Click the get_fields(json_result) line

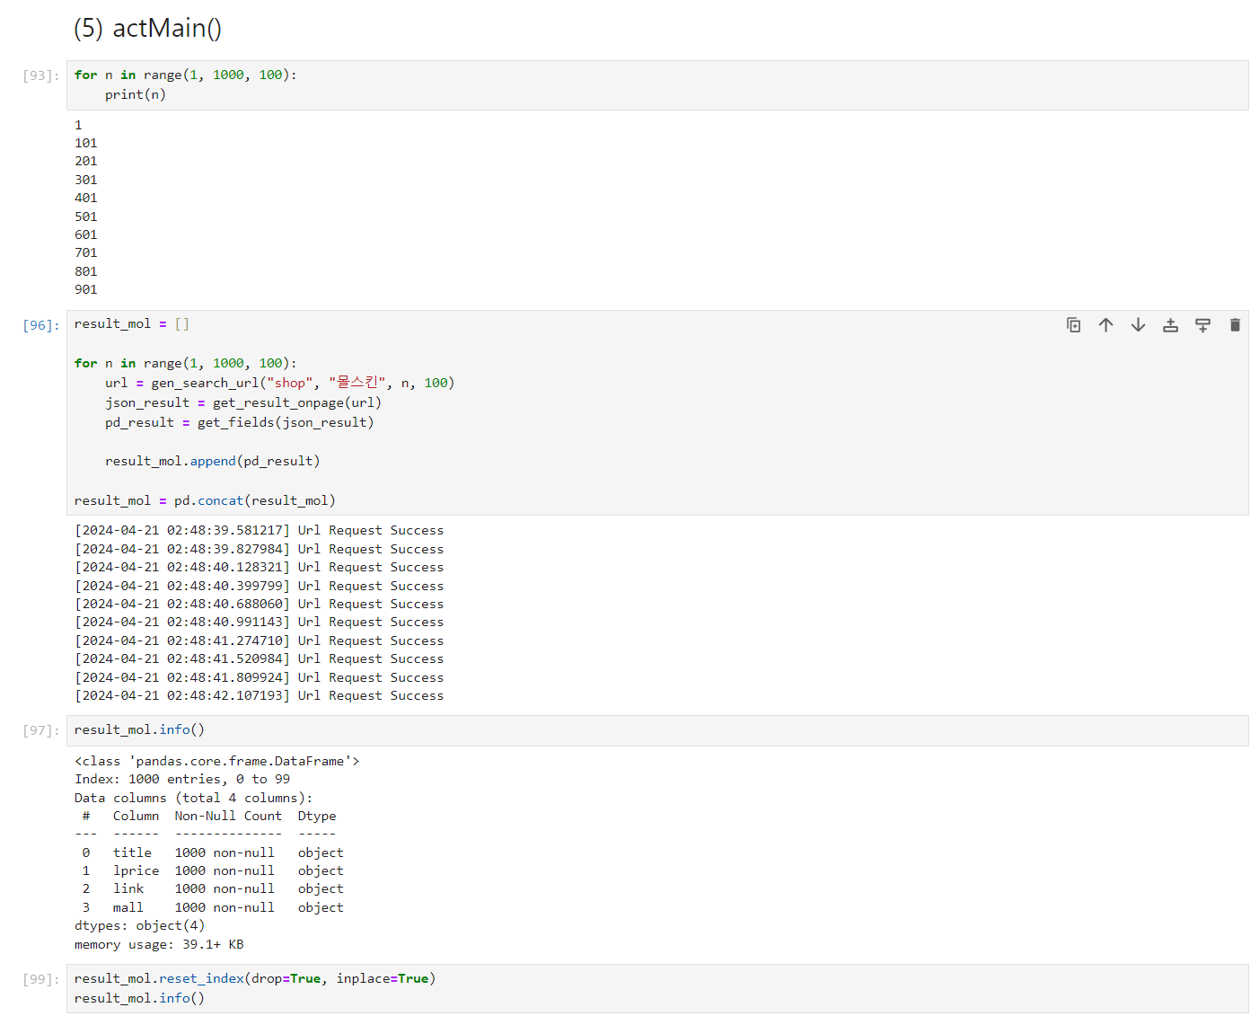pos(240,422)
